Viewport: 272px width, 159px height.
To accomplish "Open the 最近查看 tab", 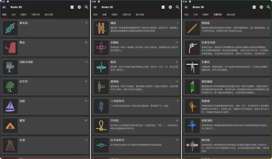I will coord(49,15).
